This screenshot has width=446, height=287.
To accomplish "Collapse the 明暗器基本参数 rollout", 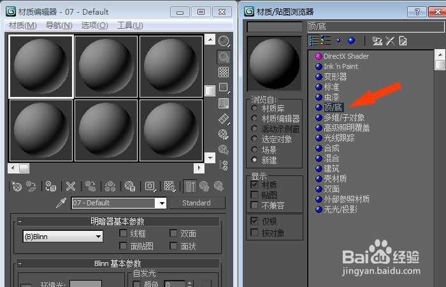I will coord(118,221).
